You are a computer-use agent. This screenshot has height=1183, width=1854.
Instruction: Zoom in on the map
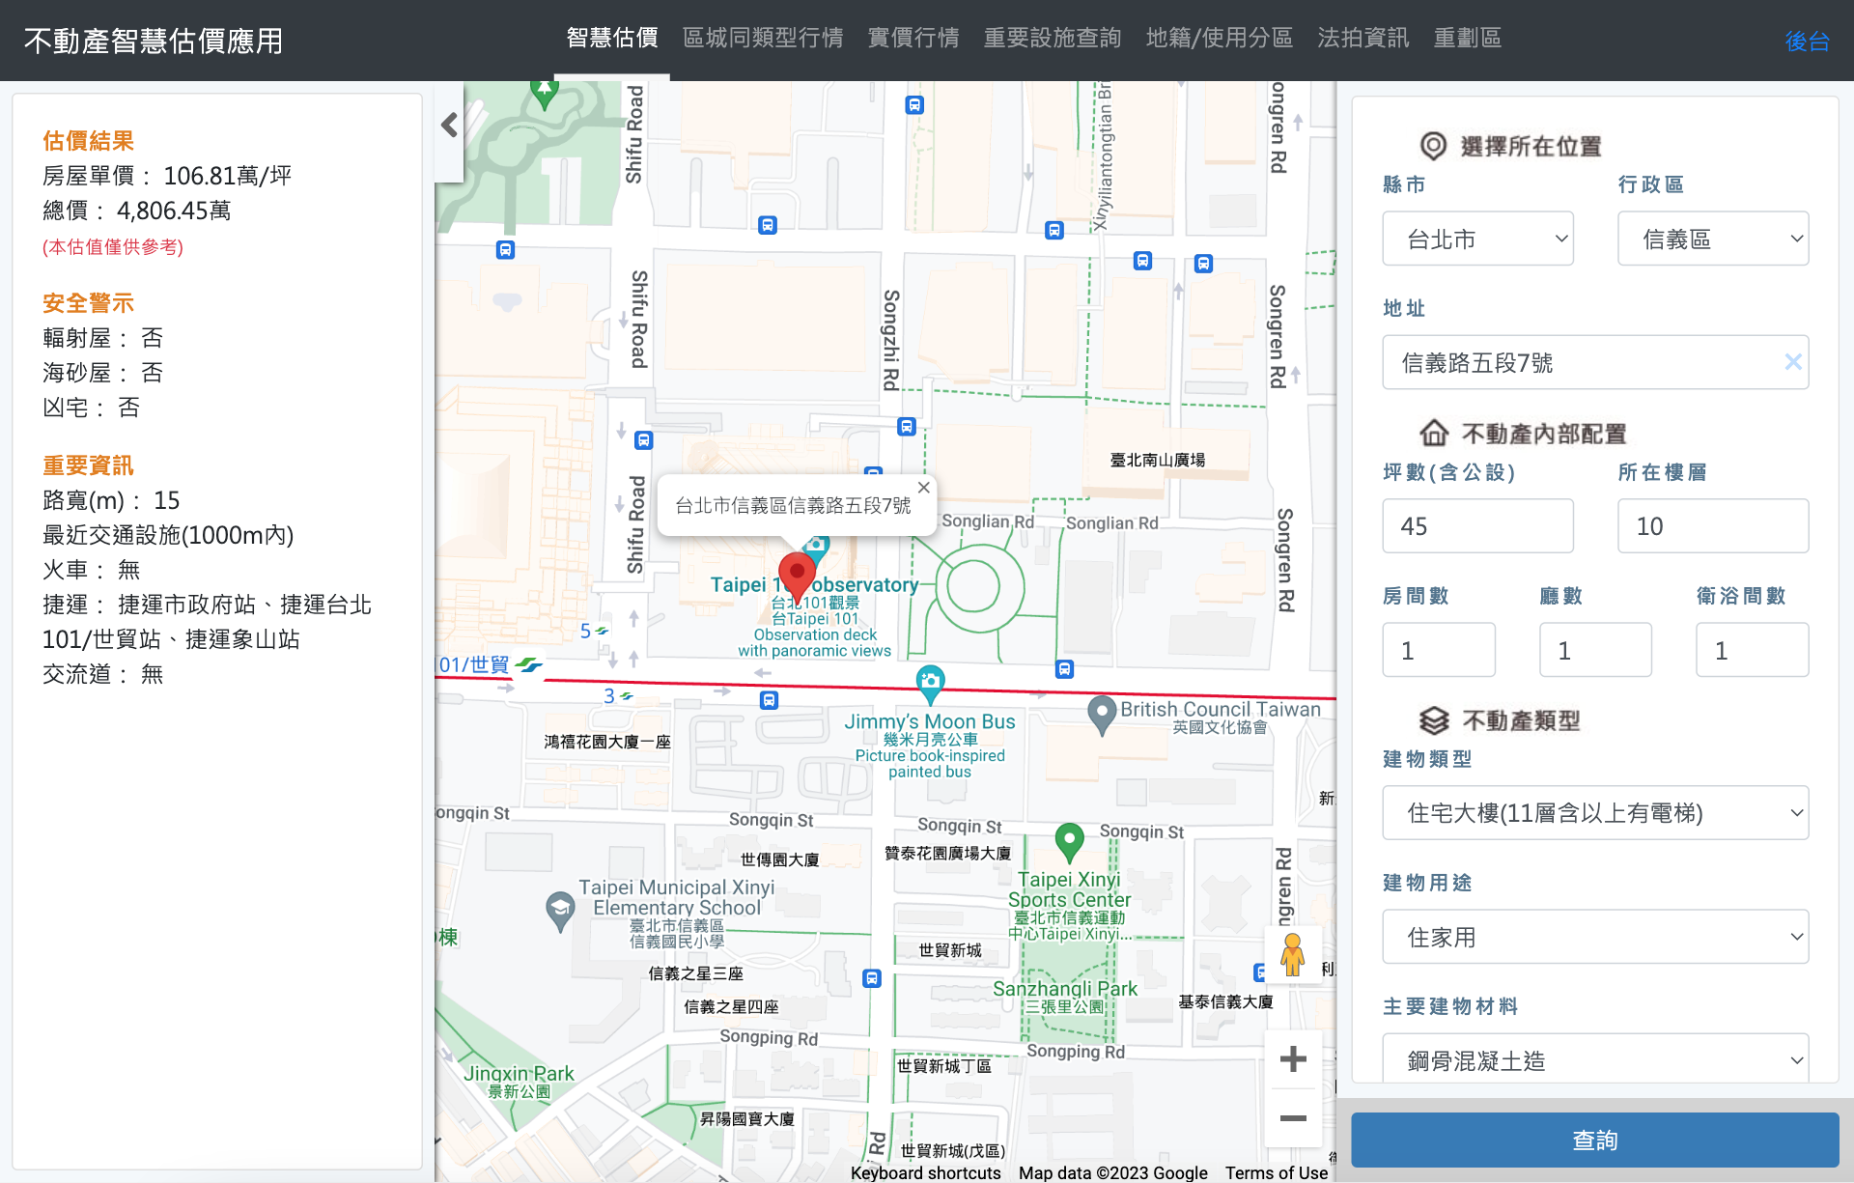1293,1059
